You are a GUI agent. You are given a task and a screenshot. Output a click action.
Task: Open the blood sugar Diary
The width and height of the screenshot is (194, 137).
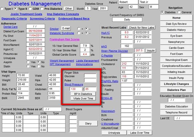point(88,124)
